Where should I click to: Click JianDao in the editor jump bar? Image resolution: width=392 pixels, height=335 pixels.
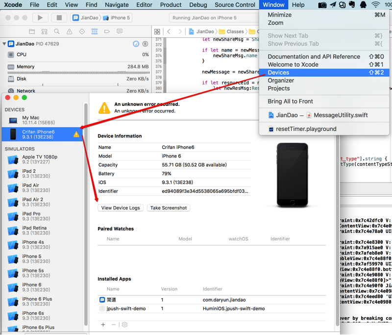202,31
